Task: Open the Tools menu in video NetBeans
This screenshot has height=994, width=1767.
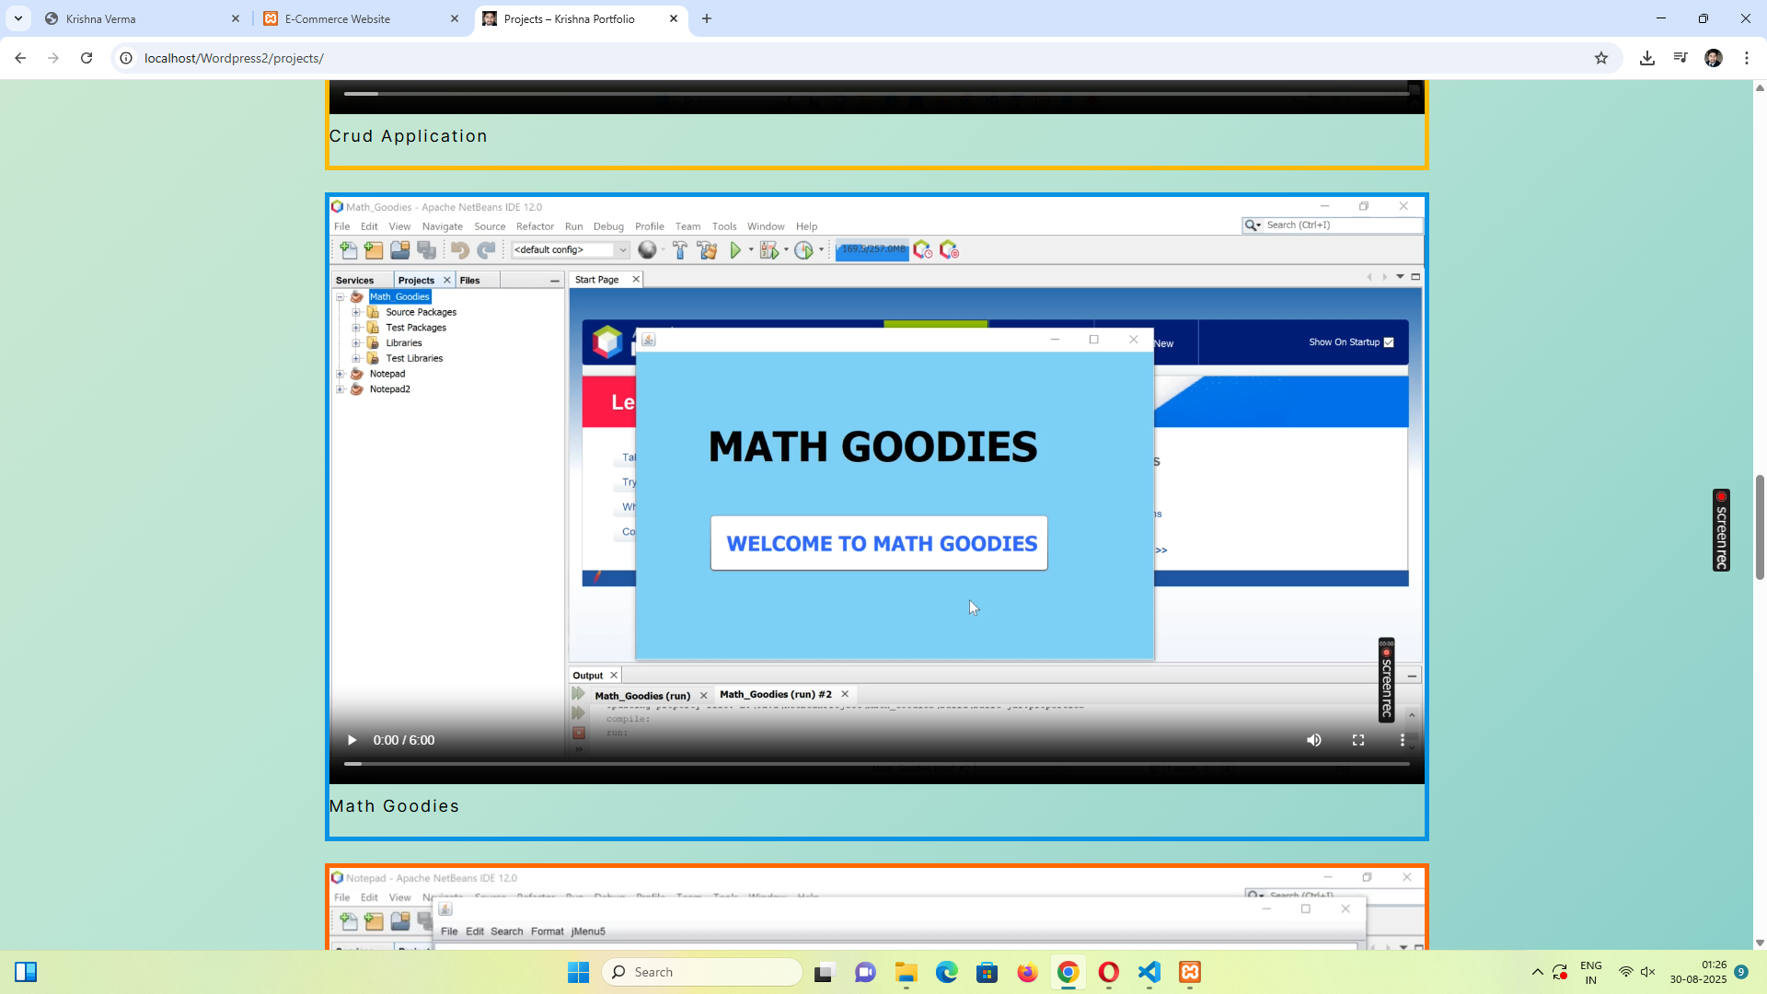Action: point(723,226)
